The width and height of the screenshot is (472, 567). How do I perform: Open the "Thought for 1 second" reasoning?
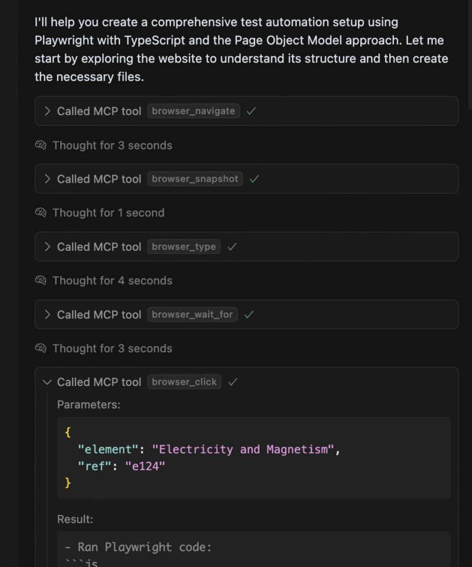pos(108,213)
